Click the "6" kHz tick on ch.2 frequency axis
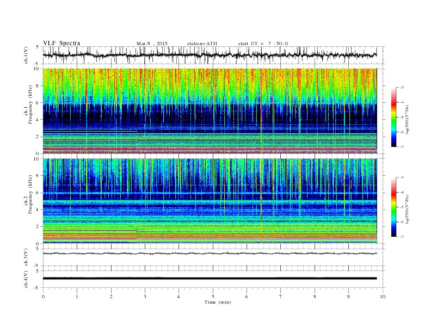 [38, 193]
